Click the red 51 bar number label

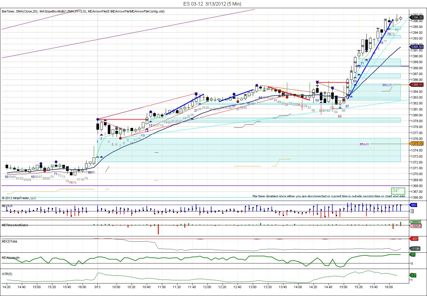pos(287,105)
